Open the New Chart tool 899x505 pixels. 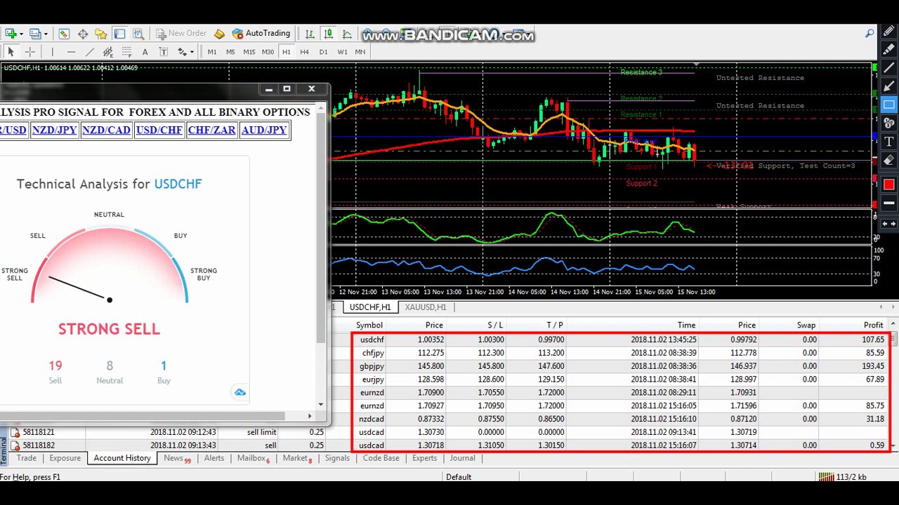(x=11, y=33)
